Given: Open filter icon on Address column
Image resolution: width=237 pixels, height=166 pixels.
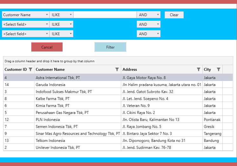Looking at the screenshot, I should (x=199, y=70).
